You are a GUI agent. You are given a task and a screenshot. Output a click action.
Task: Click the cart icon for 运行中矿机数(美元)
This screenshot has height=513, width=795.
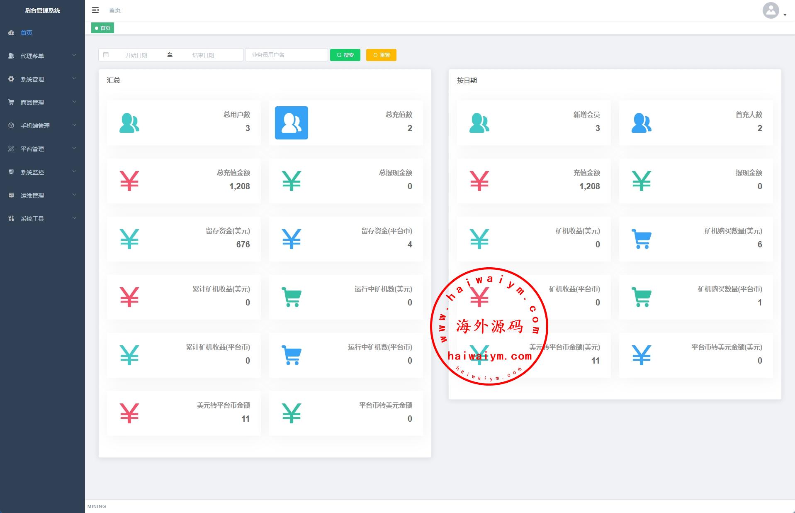coord(291,297)
